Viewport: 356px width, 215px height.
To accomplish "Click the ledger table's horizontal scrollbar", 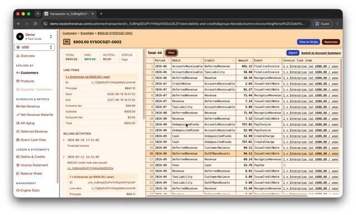I will pyautogui.click(x=227, y=196).
